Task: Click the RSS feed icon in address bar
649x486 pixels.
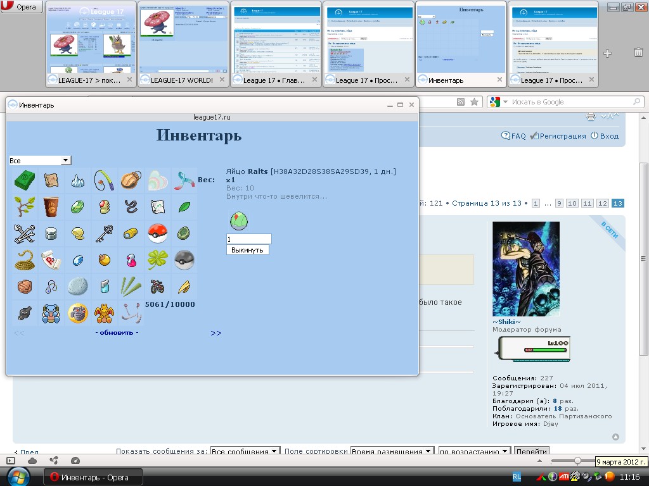Action: [x=460, y=102]
